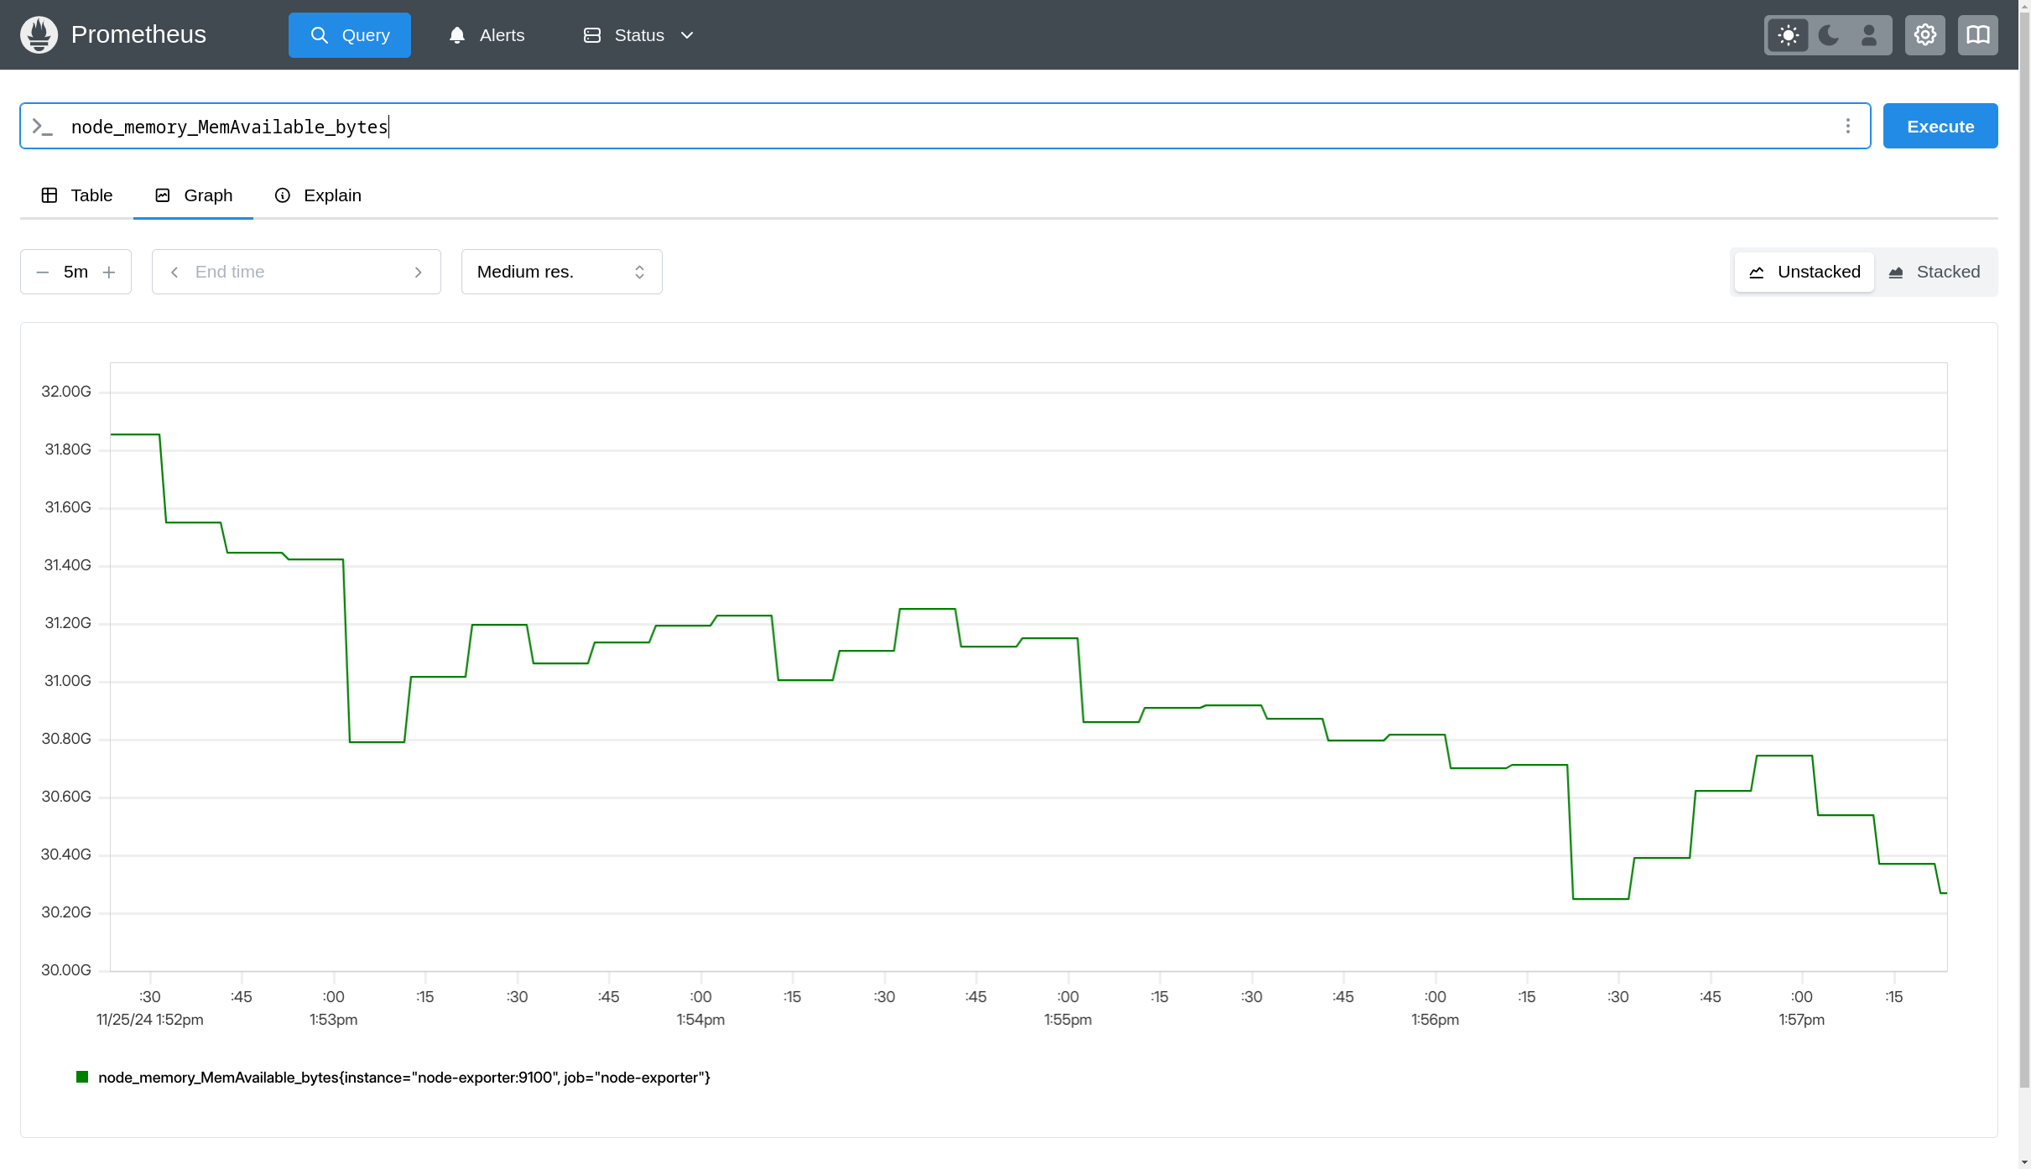Click the 1:57pm x-axis time label
This screenshot has height=1169, width=2031.
tap(1801, 1020)
